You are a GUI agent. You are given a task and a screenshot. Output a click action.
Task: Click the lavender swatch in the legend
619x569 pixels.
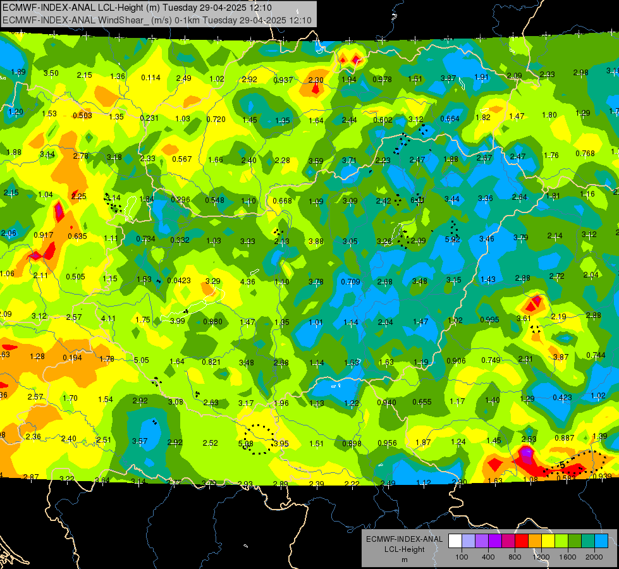(x=469, y=541)
